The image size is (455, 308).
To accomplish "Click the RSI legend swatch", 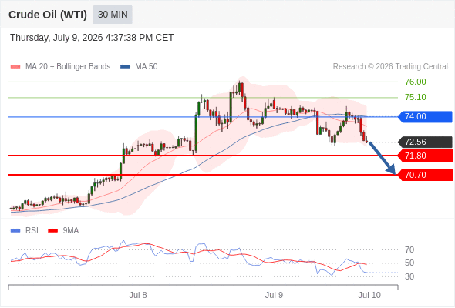I will coord(15,231).
